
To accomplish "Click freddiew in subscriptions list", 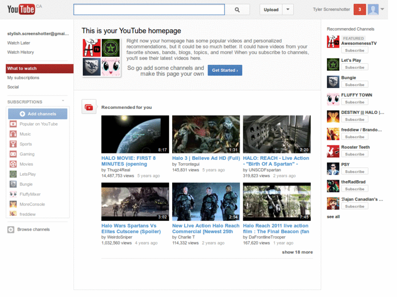I will point(28,214).
